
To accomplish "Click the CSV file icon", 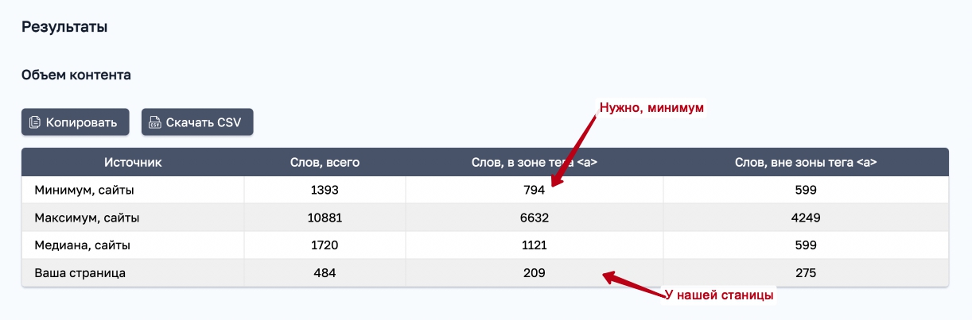I will pos(155,122).
